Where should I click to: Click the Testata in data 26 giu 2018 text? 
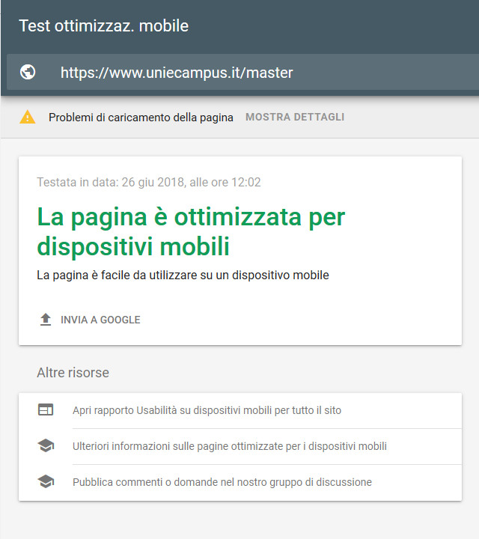149,182
